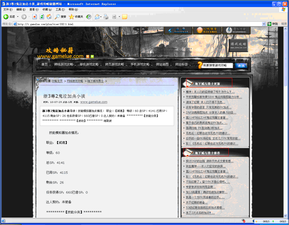The width and height of the screenshot is (289, 225).
Task: Click the Mail envelope toolbar icon
Action: tap(97, 17)
